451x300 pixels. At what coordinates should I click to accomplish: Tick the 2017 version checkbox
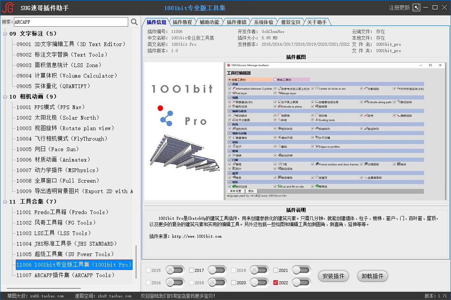192,270
